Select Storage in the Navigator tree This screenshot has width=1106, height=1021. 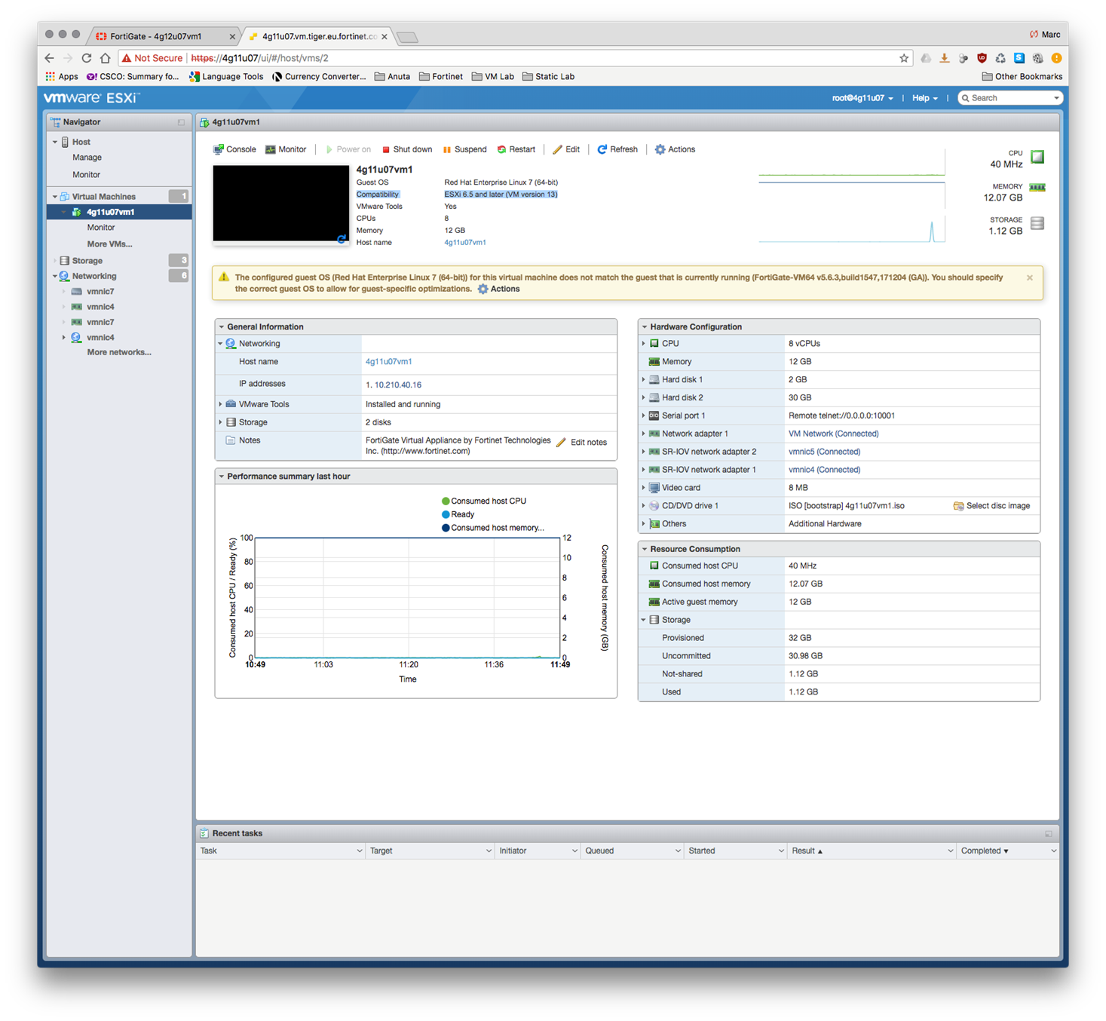coord(87,261)
